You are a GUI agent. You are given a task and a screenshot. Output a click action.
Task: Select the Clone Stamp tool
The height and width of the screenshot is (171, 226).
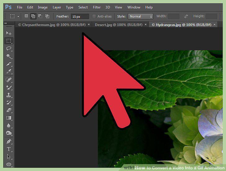coord(9,95)
